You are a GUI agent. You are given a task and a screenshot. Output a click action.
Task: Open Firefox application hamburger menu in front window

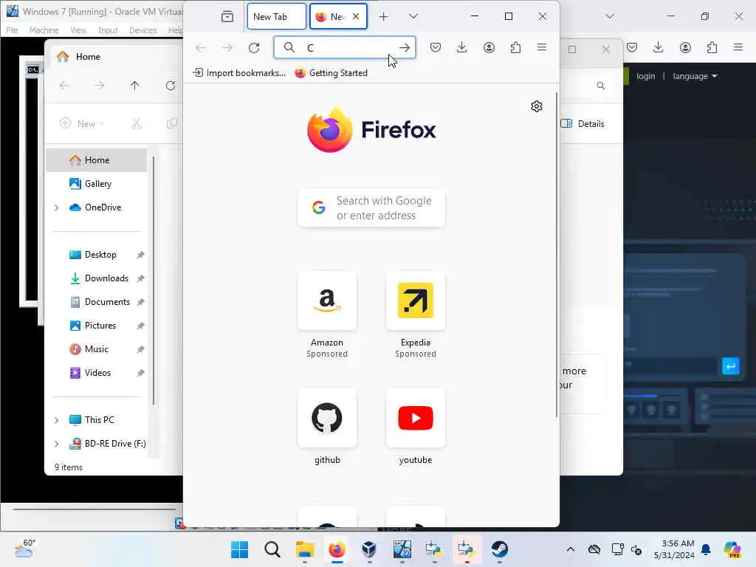tap(542, 47)
